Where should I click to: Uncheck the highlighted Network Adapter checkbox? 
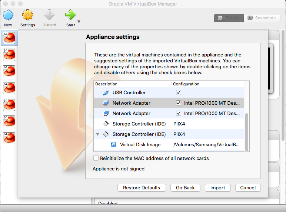click(178, 103)
